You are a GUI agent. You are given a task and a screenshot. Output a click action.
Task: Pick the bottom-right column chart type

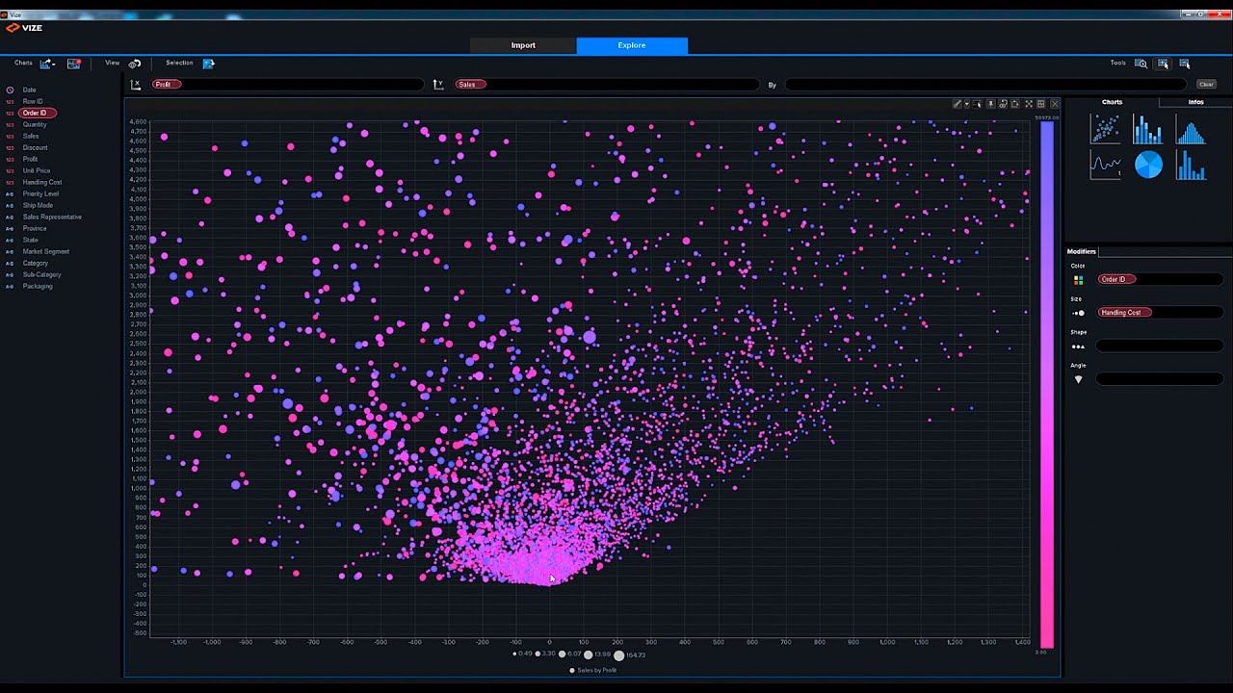click(x=1191, y=165)
